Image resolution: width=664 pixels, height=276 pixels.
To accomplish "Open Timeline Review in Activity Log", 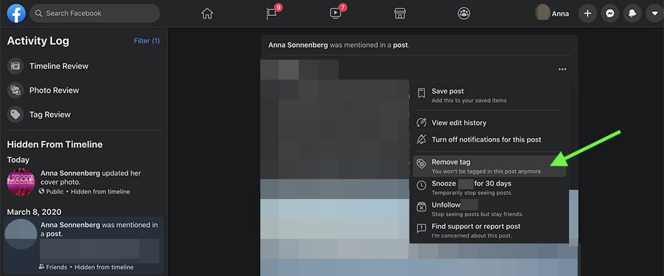I will click(x=58, y=66).
